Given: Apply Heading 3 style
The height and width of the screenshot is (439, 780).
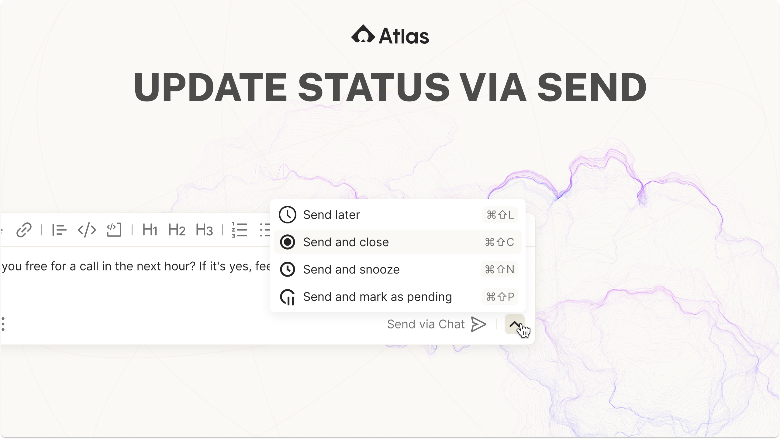Looking at the screenshot, I should click(x=204, y=230).
